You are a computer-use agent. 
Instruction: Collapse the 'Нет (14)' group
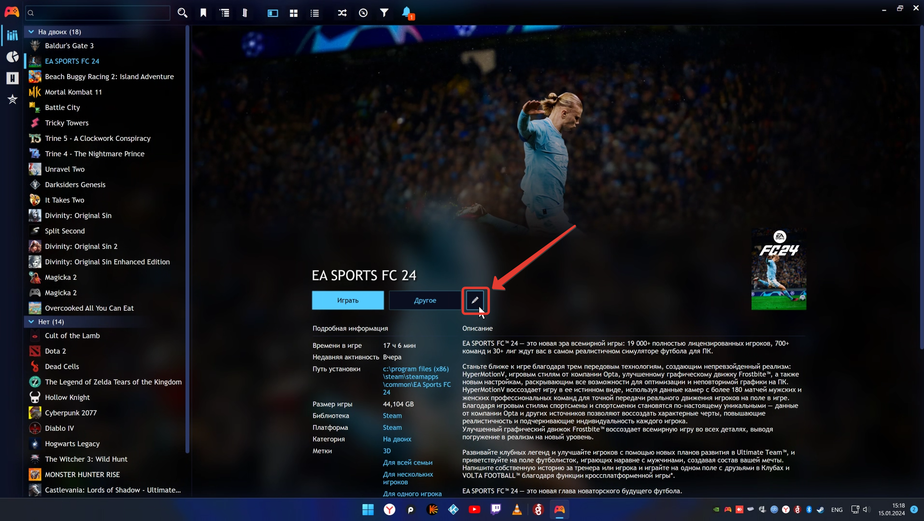pyautogui.click(x=31, y=322)
